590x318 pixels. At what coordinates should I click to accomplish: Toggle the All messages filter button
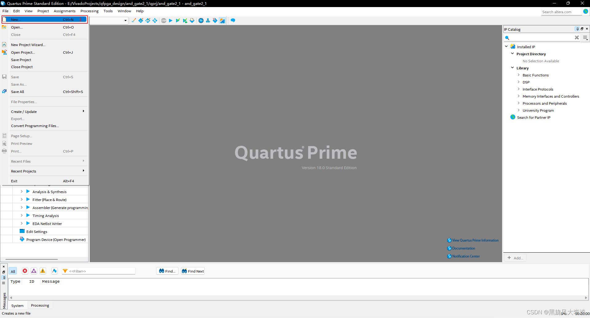[x=13, y=271]
